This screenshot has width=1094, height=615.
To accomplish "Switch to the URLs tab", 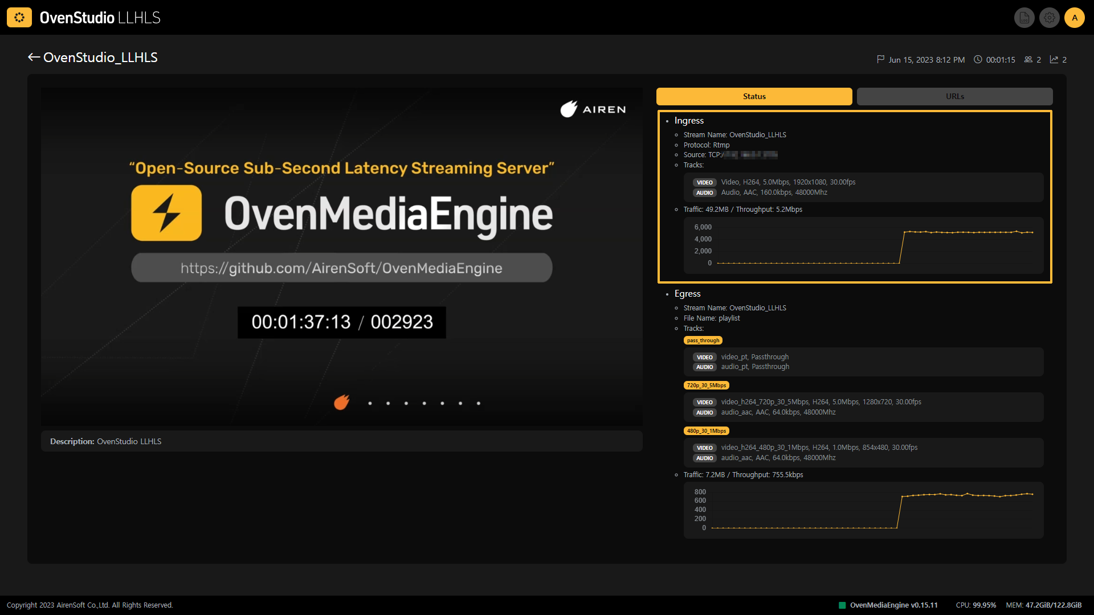I will pyautogui.click(x=954, y=96).
